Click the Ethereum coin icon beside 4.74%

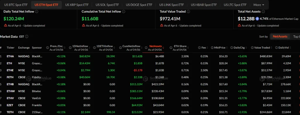[257, 19]
